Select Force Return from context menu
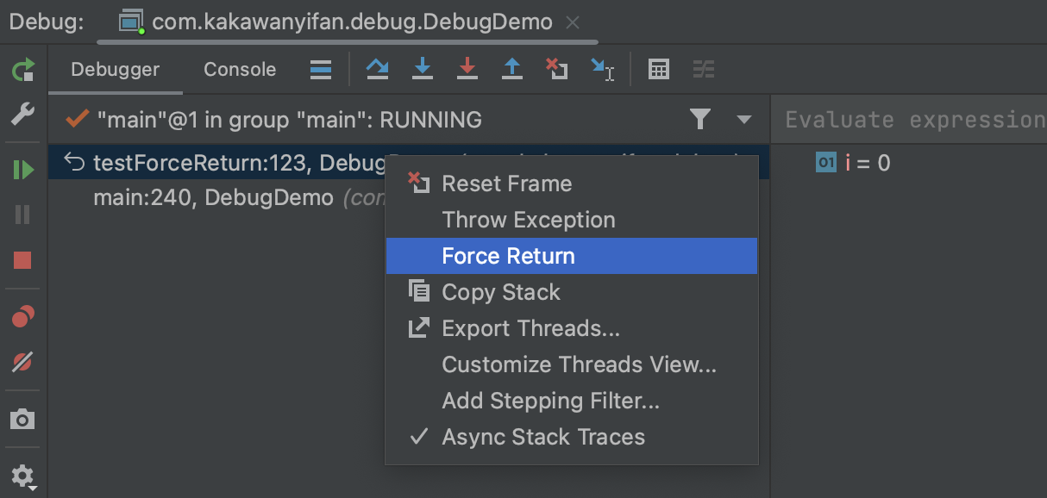The height and width of the screenshot is (498, 1047). click(x=508, y=256)
